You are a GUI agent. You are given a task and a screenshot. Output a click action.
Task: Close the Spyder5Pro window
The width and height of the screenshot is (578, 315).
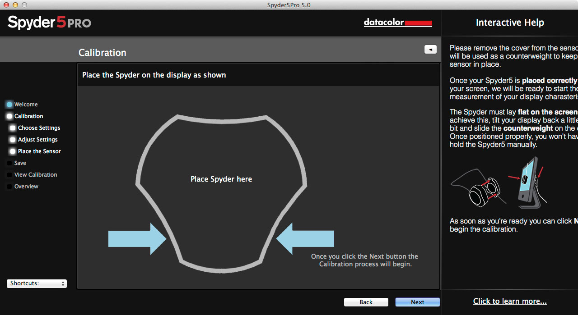pyautogui.click(x=6, y=5)
